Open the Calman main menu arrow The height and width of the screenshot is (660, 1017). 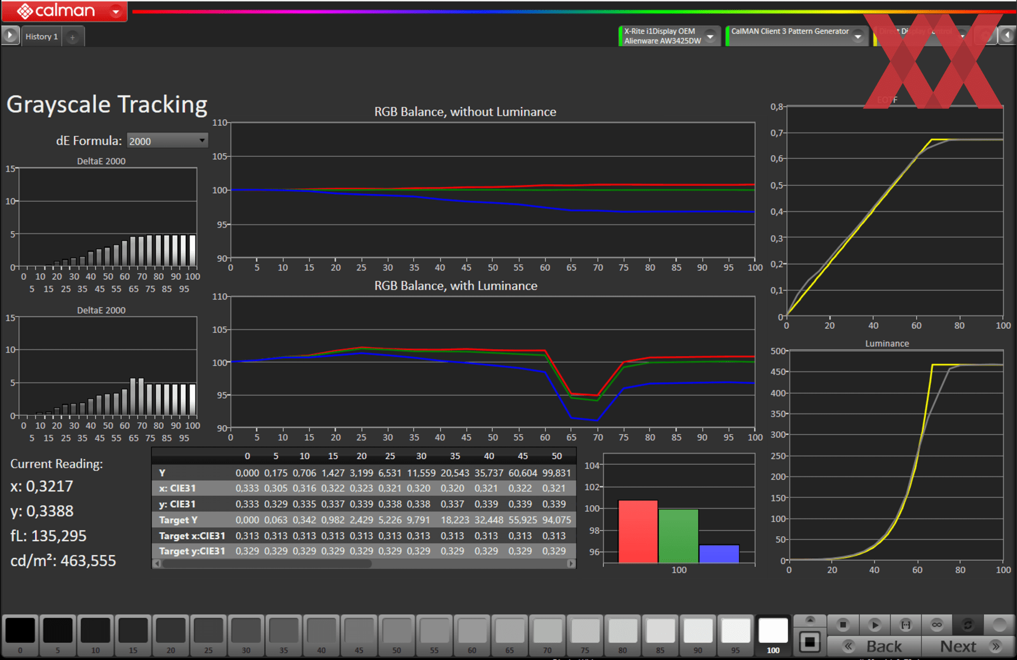pos(115,11)
